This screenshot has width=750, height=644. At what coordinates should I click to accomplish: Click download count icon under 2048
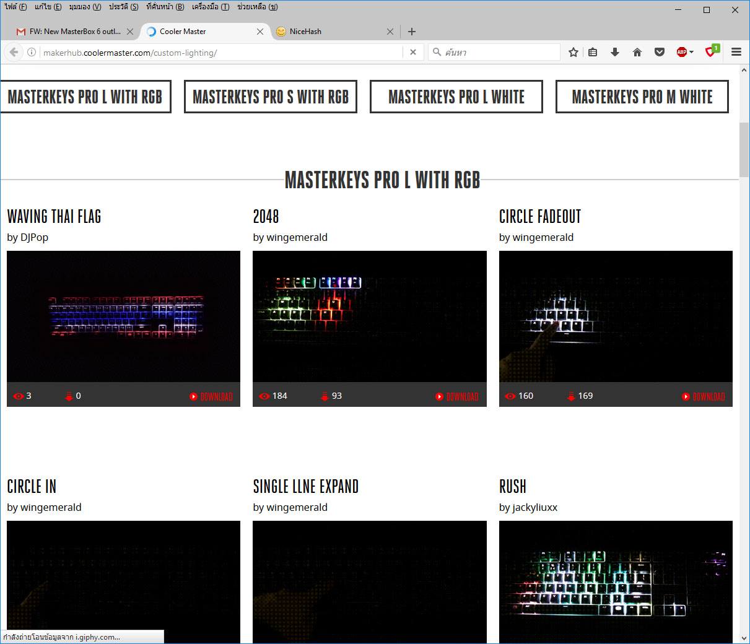click(x=325, y=396)
